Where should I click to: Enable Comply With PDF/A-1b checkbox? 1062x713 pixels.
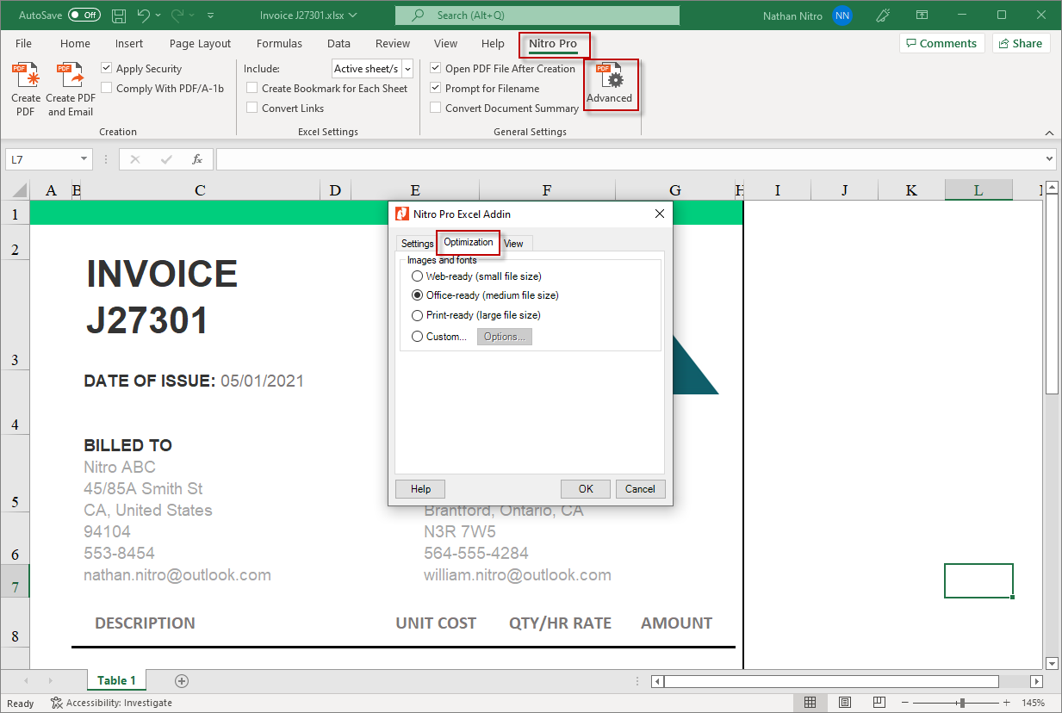(107, 88)
